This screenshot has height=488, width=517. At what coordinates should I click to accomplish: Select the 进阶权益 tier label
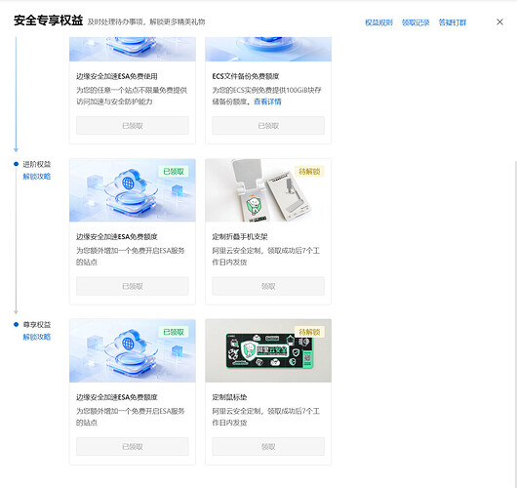click(37, 164)
